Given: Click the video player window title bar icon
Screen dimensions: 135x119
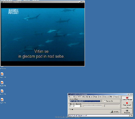Looking at the screenshot, I should coord(1,2).
